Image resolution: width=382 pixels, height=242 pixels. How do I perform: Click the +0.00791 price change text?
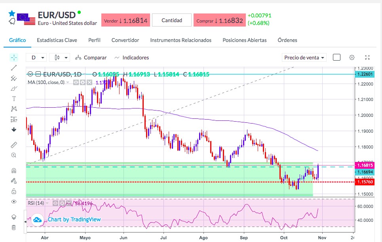(259, 15)
